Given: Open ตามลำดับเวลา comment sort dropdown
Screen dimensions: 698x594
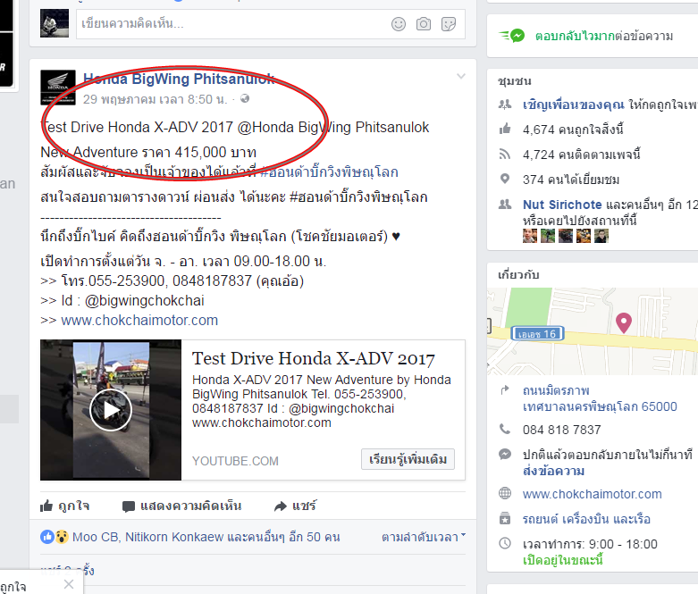Looking at the screenshot, I should tap(424, 537).
